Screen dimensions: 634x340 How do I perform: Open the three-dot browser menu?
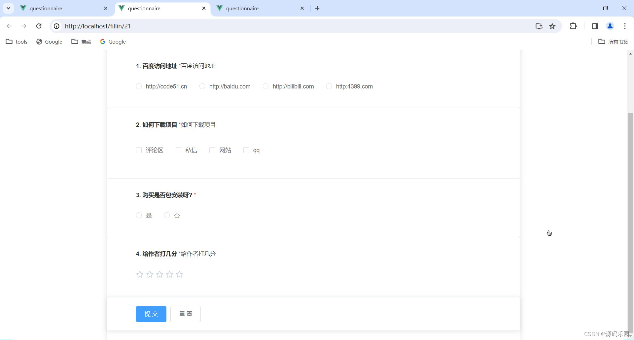pyautogui.click(x=625, y=26)
